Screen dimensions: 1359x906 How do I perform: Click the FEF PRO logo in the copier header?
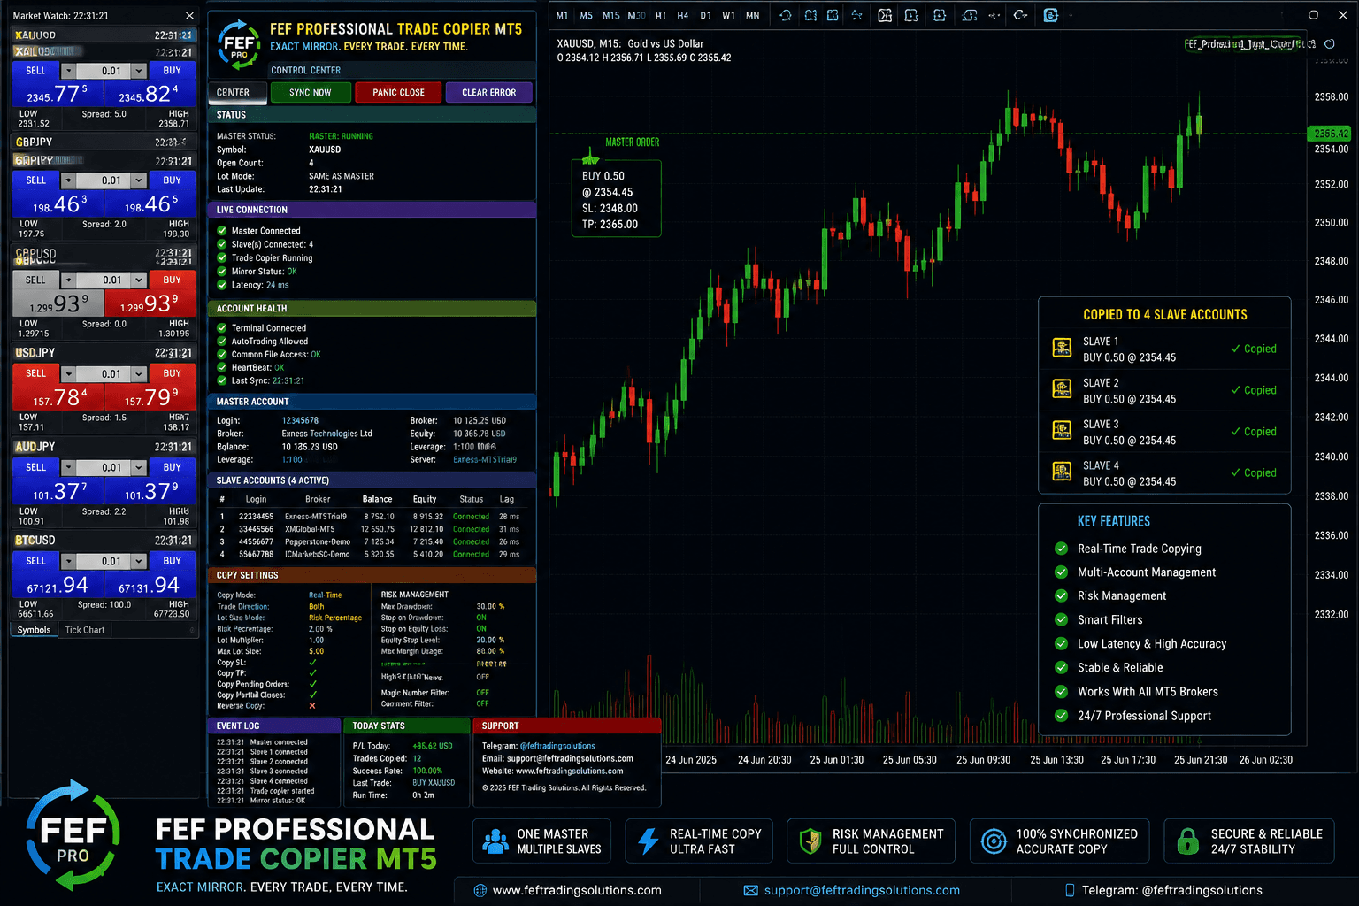[x=240, y=46]
